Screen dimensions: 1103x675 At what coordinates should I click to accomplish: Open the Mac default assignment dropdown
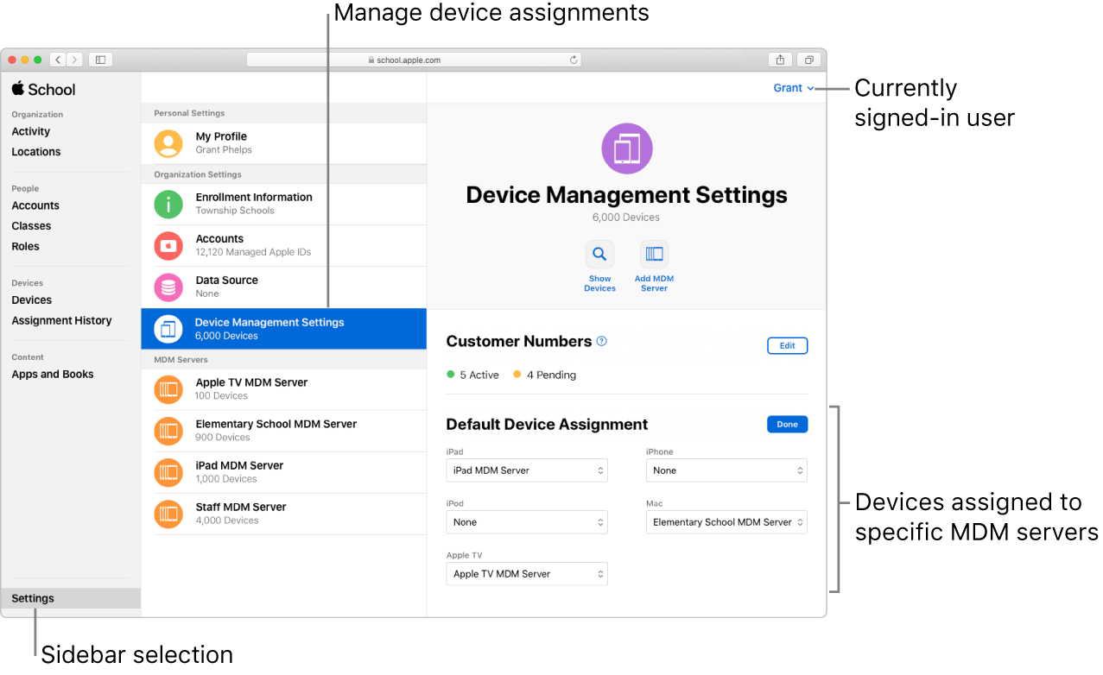point(726,522)
